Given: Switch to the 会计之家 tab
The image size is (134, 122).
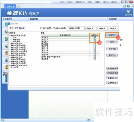Looking at the screenshot, I should point(10,6).
